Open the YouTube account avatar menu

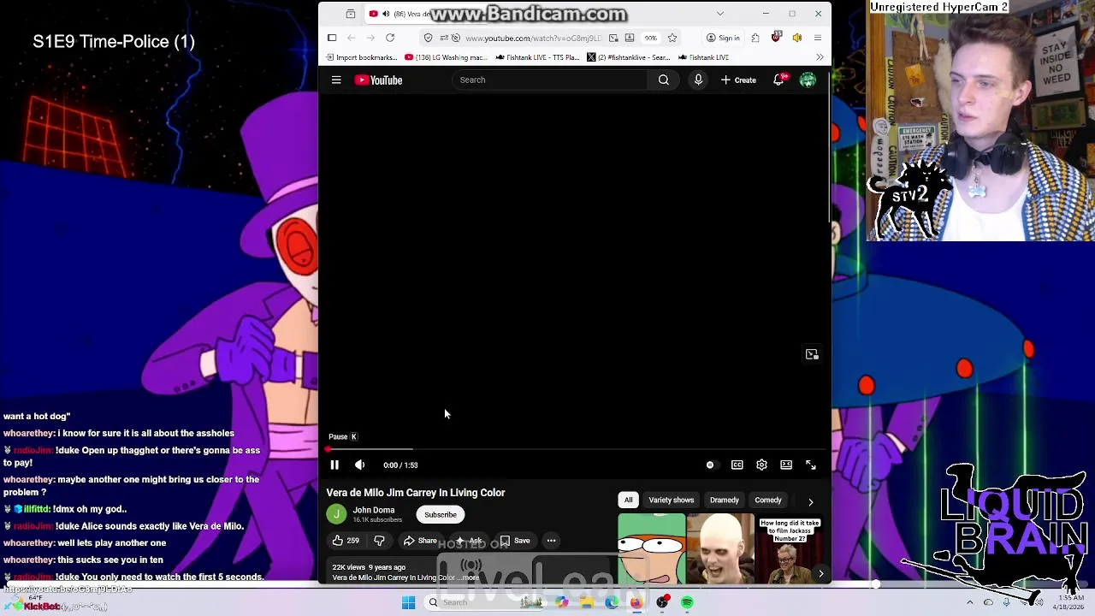point(808,80)
